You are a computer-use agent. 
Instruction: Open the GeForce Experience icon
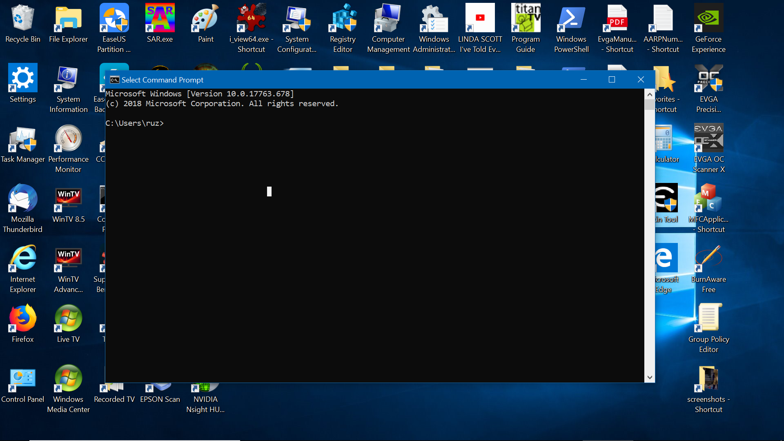coord(708,19)
